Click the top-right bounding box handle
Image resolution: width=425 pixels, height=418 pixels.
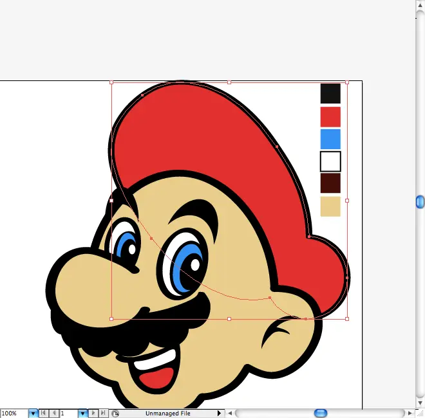pos(347,82)
